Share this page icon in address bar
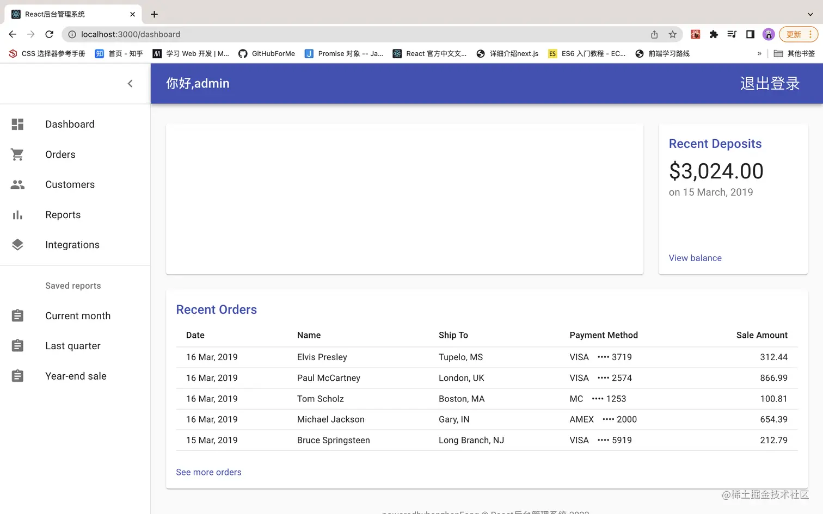This screenshot has width=823, height=514. tap(654, 34)
